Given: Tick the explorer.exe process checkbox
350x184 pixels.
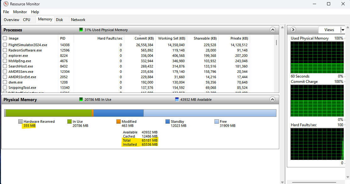Looking at the screenshot, I should tap(5, 56).
